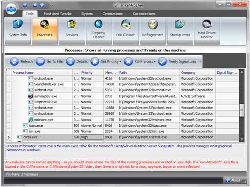Viewport: 250px width, 187px height.
Task: Select the SearchIndexer.exe process row
Action: pos(122,84)
